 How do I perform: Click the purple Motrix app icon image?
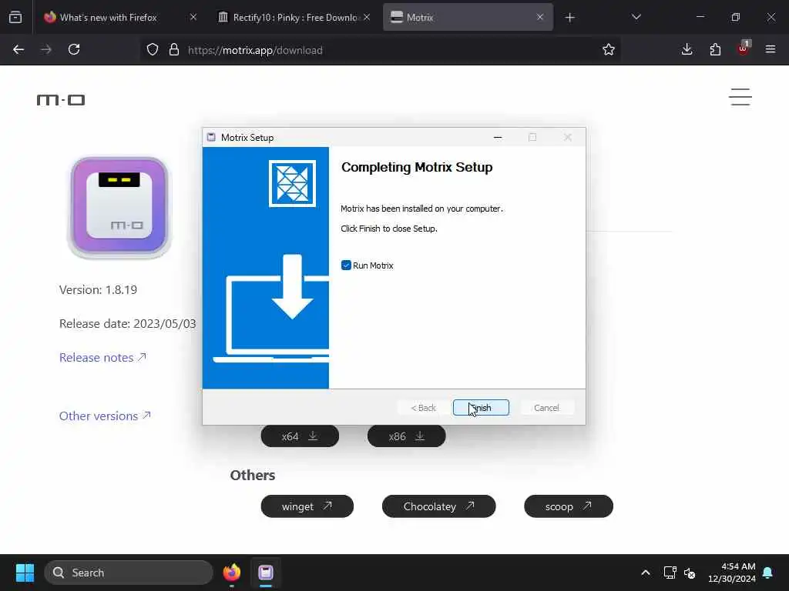(119, 207)
